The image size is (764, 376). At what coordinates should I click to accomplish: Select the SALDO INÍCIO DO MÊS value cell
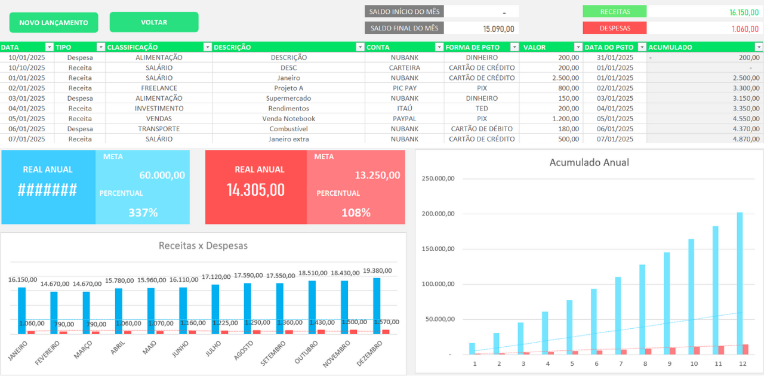[x=482, y=12]
